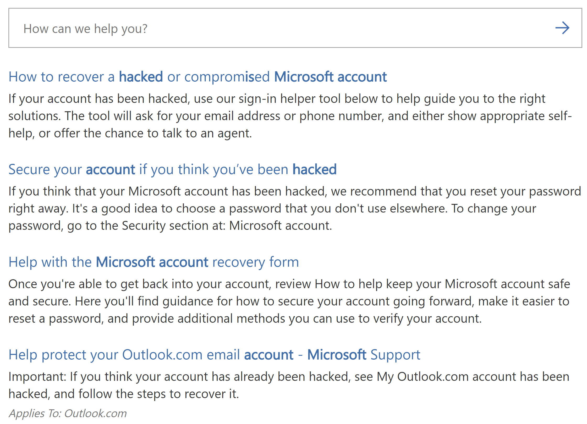This screenshot has height=424, width=587.
Task: Focus the 'How can we help you?' search box
Action: [x=295, y=28]
